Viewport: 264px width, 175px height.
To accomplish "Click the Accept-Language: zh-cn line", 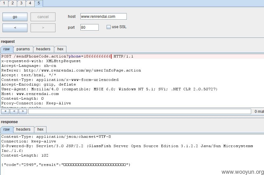I will pos(29,66).
